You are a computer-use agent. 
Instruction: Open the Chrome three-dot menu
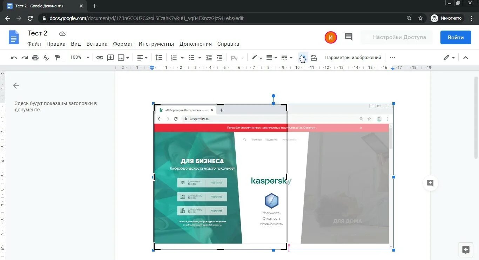472,18
